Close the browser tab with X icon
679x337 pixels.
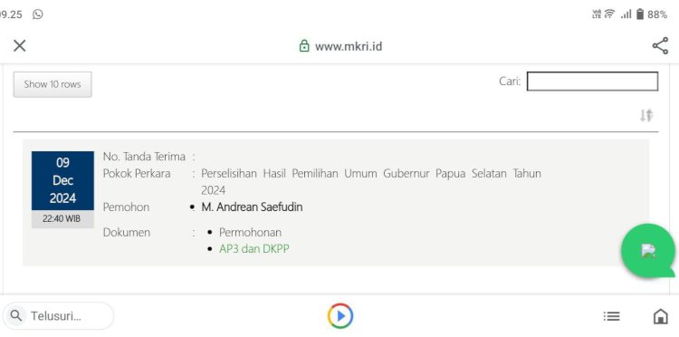tap(20, 45)
